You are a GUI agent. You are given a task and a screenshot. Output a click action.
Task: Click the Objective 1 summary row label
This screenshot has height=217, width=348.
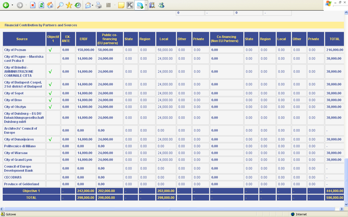[31, 191]
